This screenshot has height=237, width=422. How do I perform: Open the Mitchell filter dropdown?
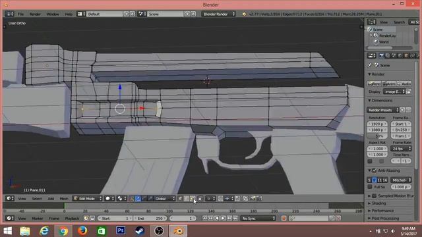pyautogui.click(x=401, y=180)
